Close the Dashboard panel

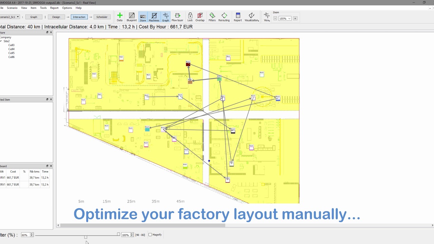51,166
